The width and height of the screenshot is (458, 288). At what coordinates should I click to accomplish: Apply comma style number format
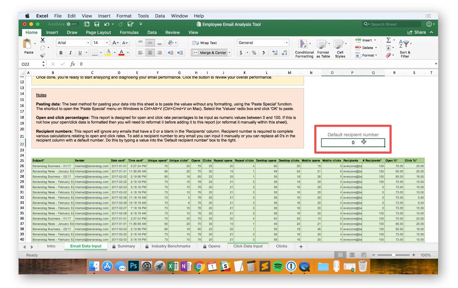(x=264, y=53)
